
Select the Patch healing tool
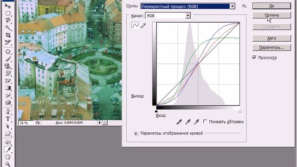[8, 51]
